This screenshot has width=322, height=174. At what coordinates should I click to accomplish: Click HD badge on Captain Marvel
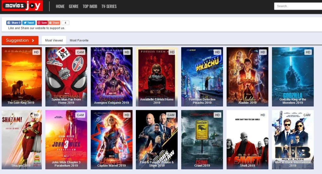pos(127,115)
